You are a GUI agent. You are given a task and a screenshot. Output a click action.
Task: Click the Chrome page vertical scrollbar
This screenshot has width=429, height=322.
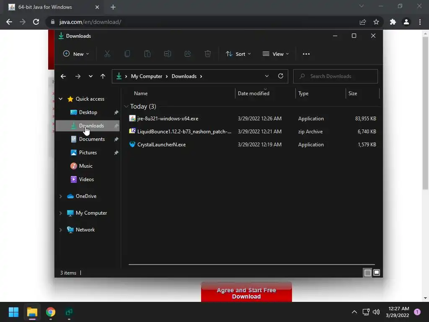[x=425, y=113]
